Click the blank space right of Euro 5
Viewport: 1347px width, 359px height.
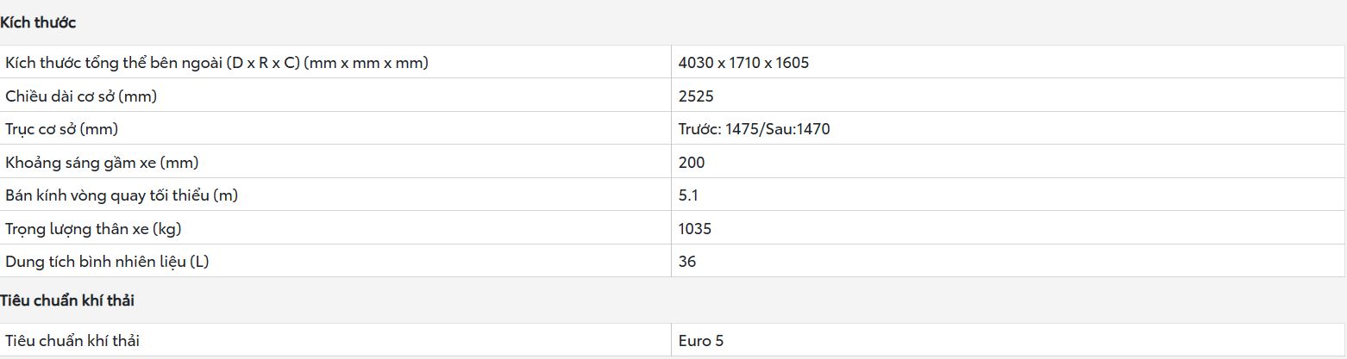pos(1035,341)
